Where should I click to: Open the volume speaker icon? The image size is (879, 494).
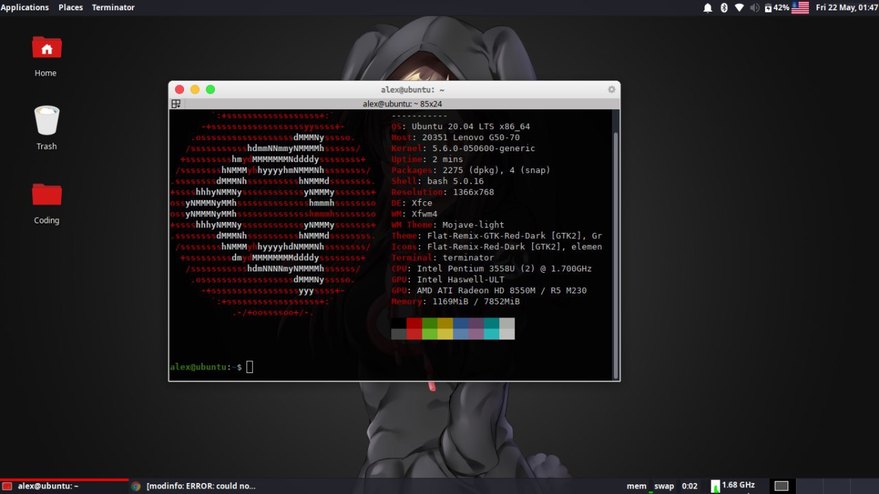(755, 8)
